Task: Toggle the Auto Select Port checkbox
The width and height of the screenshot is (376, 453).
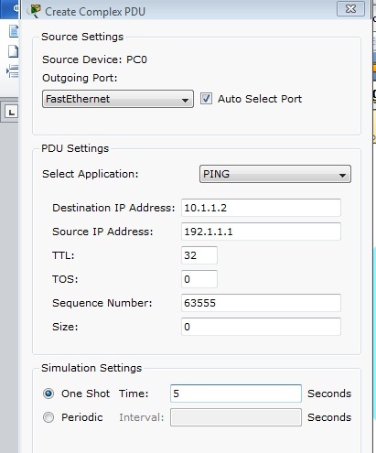Action: [x=206, y=99]
